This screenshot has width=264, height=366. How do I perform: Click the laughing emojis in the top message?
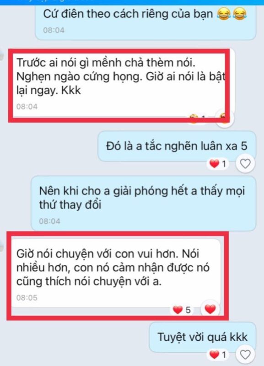pyautogui.click(x=232, y=14)
